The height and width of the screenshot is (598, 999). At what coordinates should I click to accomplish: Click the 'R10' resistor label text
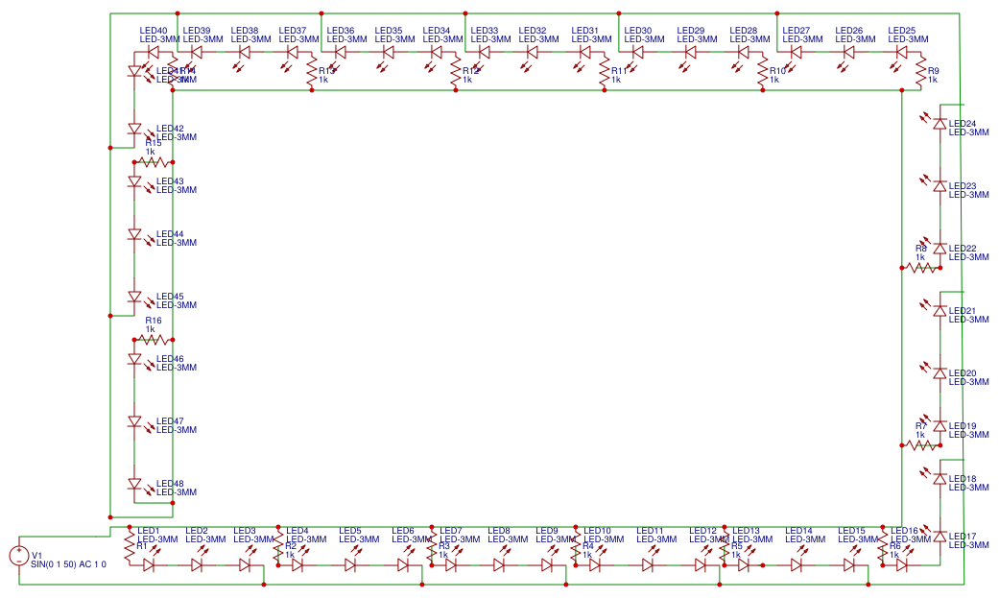click(x=777, y=71)
